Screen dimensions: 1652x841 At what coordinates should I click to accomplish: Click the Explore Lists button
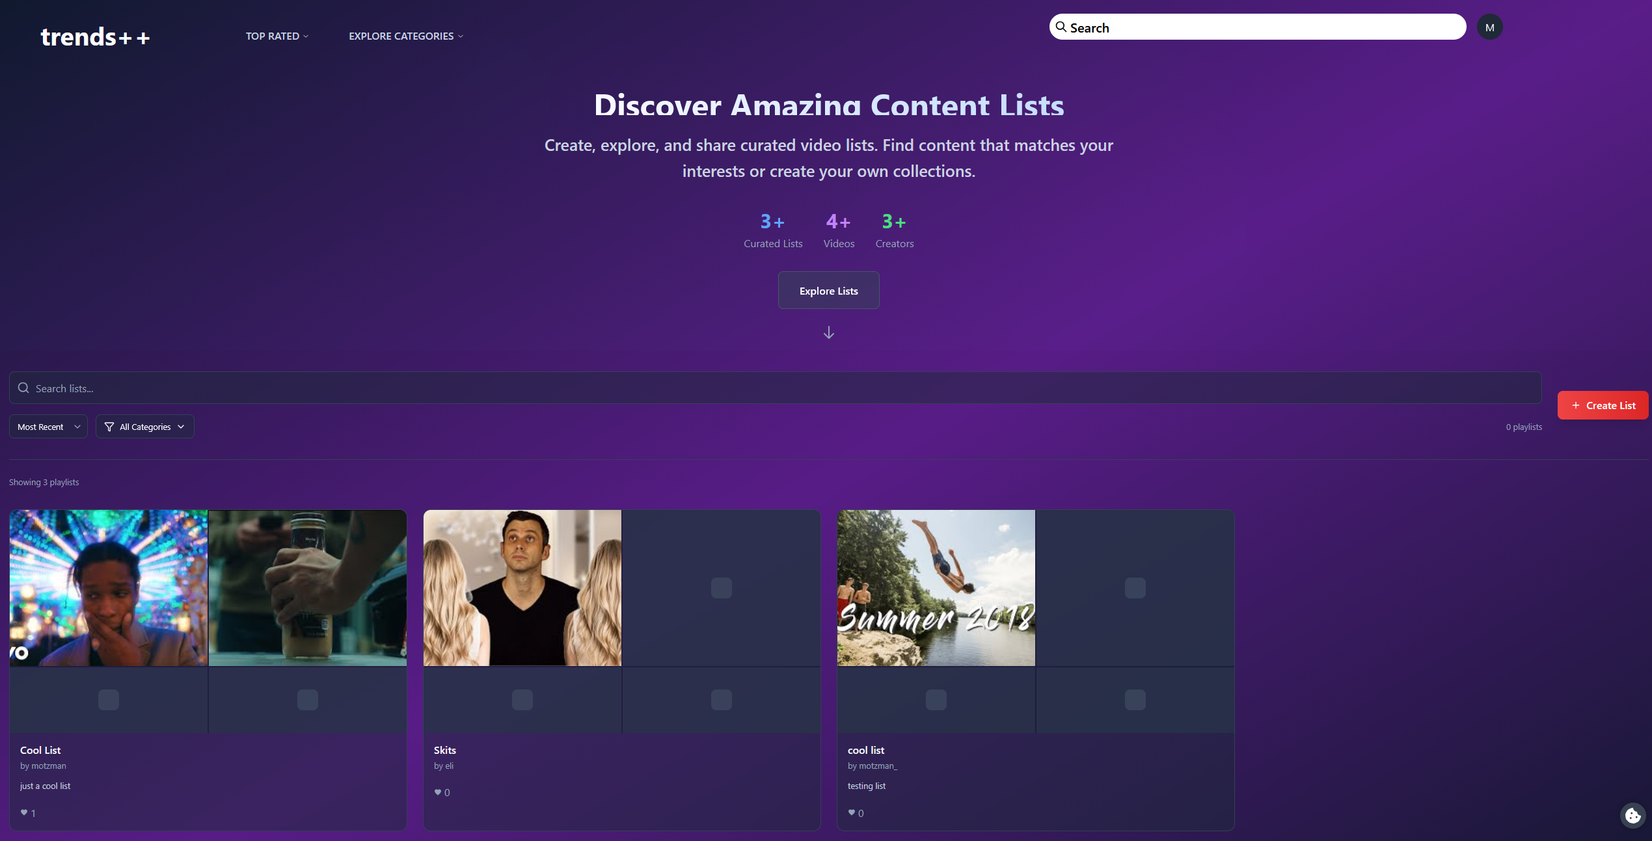[828, 290]
